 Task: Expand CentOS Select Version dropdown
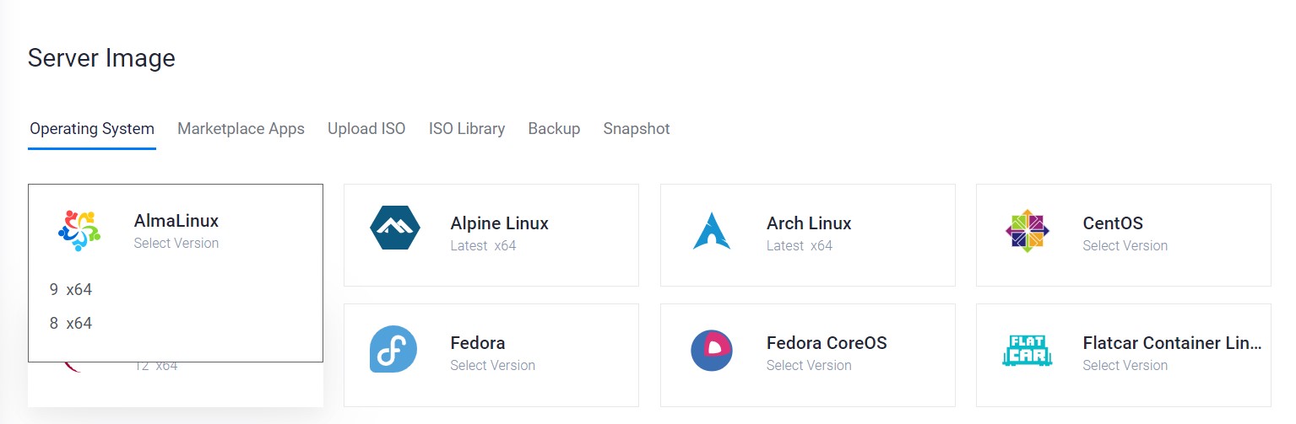[x=1125, y=246]
